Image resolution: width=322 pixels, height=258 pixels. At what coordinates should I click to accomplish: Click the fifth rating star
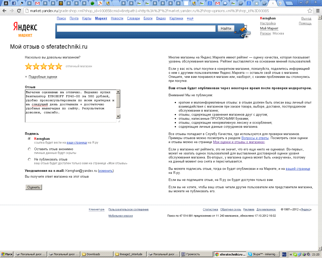coord(59,66)
